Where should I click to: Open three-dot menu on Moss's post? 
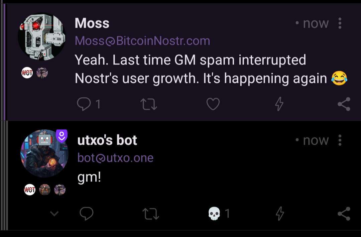(x=340, y=23)
